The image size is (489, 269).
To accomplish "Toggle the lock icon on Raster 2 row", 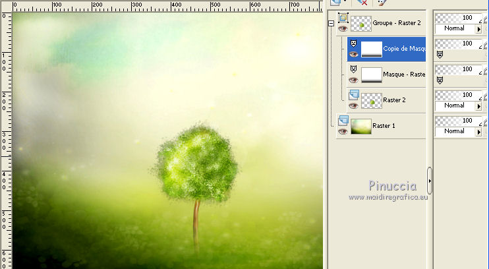I will coord(486,97).
